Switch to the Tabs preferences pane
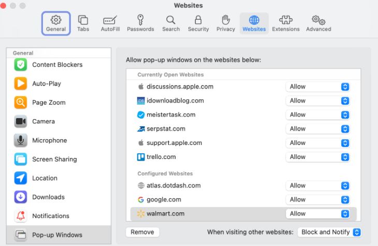The image size is (378, 246). (83, 23)
